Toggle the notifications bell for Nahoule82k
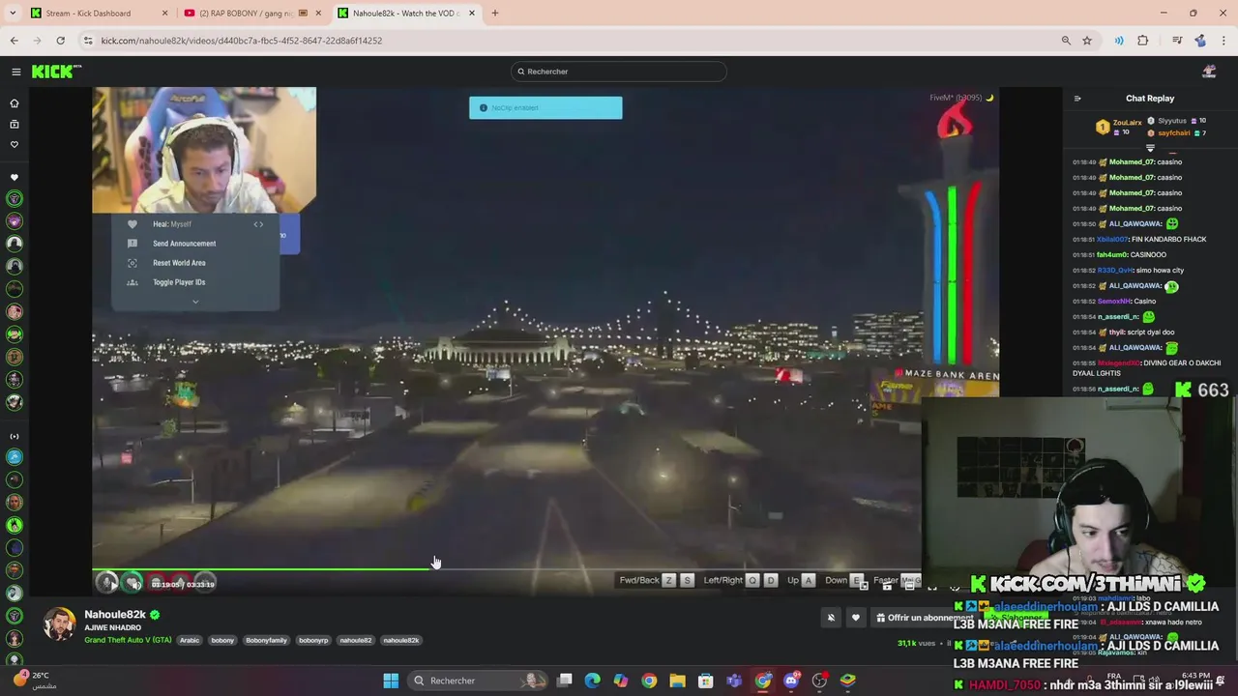 tap(831, 618)
